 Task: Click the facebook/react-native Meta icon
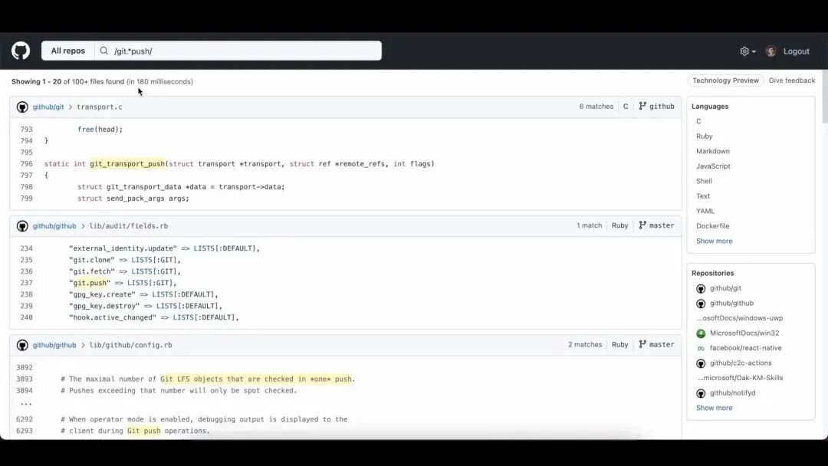tap(701, 348)
